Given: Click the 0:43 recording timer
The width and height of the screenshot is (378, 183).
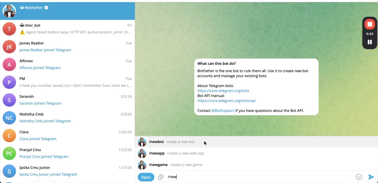Looking at the screenshot, I should pos(370,34).
